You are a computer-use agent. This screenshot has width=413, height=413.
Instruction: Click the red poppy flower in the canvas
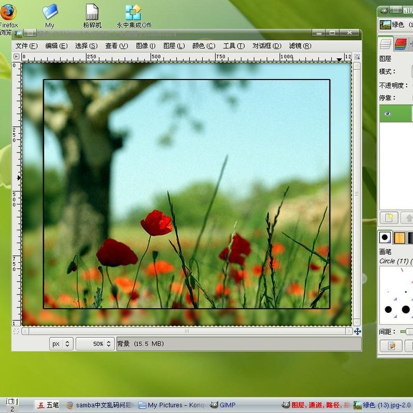(157, 223)
